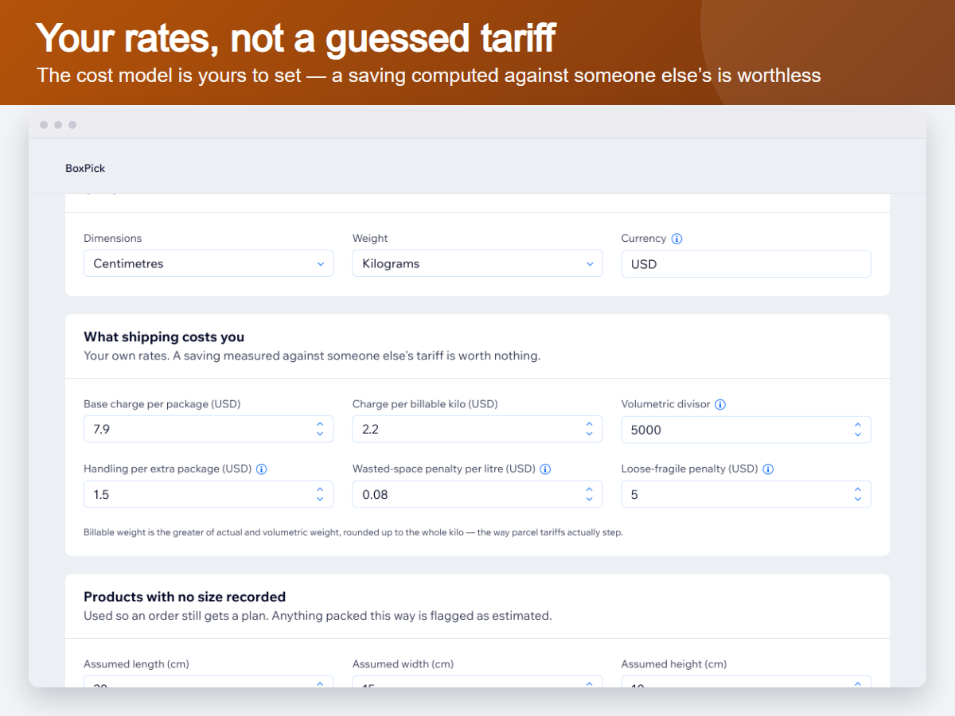Image resolution: width=955 pixels, height=716 pixels.
Task: Open the Weight dropdown showing Kilograms
Action: tap(477, 264)
